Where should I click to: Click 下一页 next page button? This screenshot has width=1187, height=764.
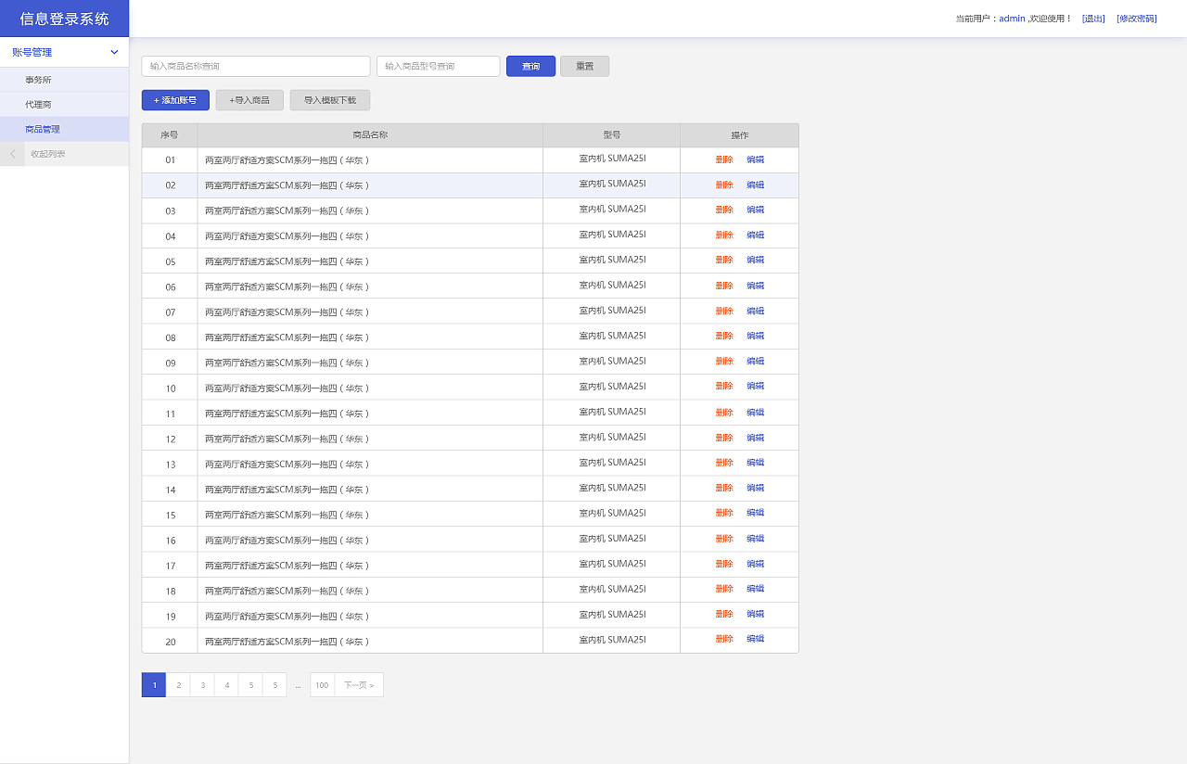click(x=359, y=685)
